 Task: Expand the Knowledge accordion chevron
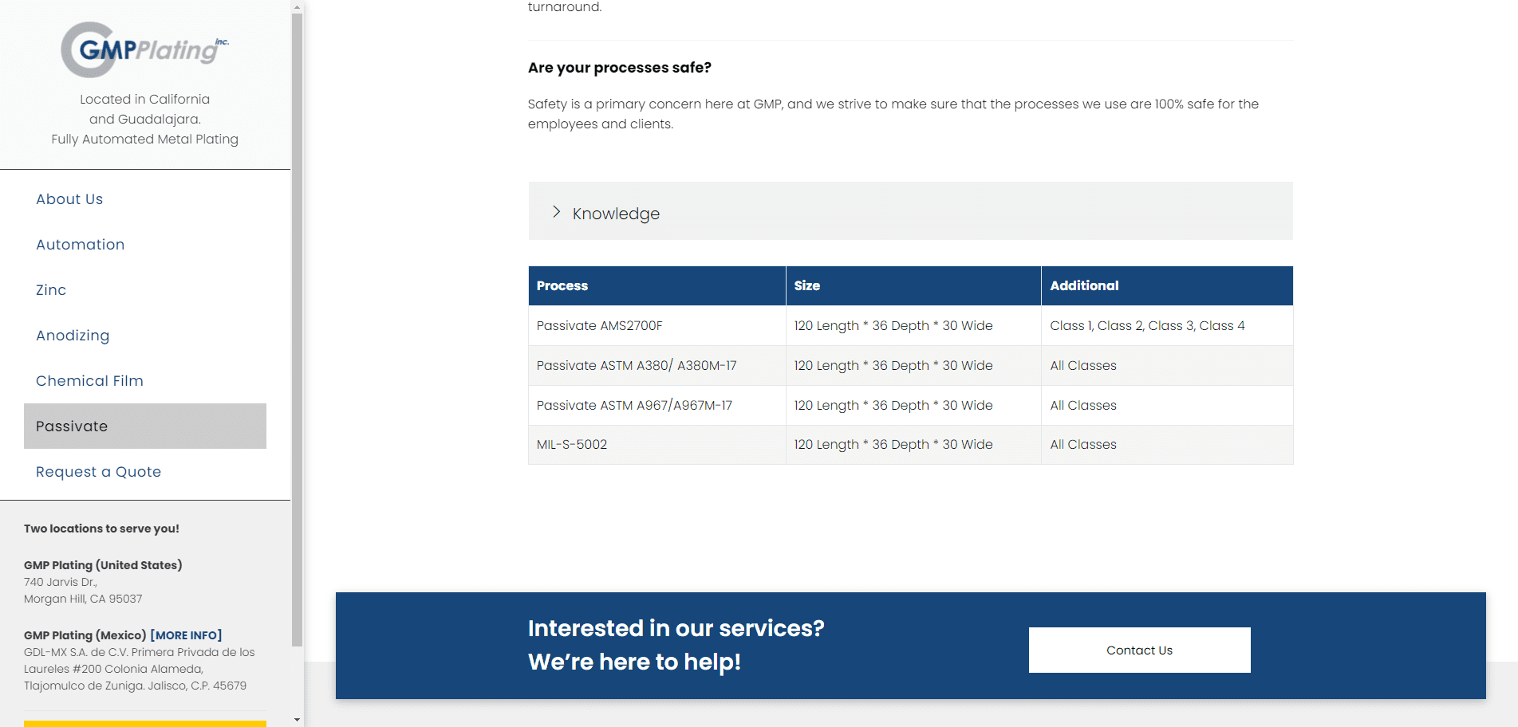(x=557, y=212)
